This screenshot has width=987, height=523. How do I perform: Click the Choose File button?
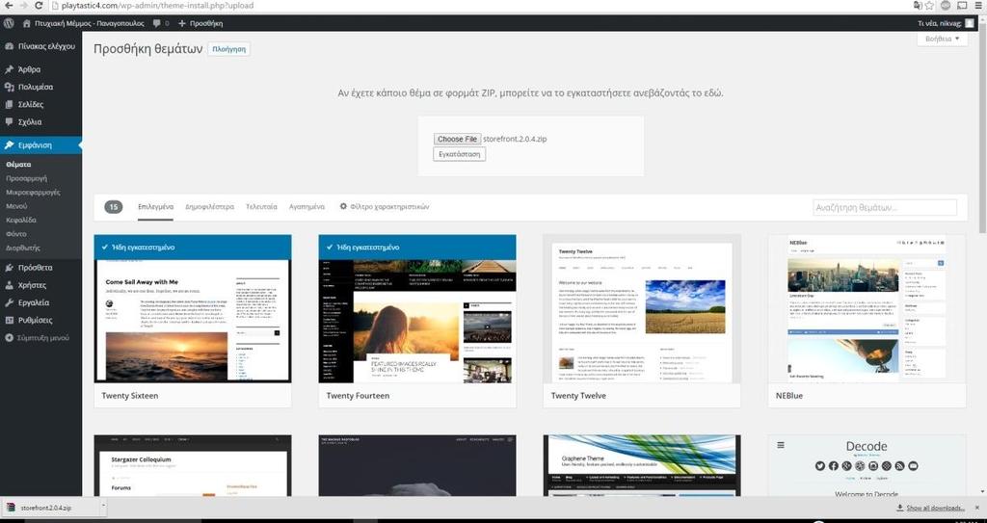[x=457, y=139]
